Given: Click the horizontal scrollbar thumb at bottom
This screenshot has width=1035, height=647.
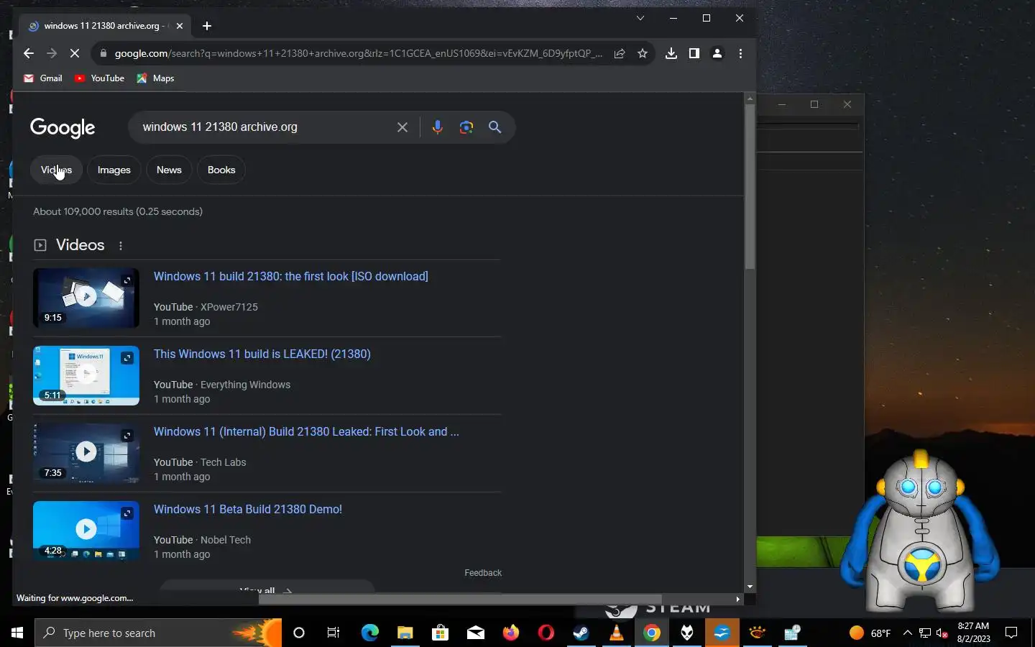Looking at the screenshot, I should point(460,599).
